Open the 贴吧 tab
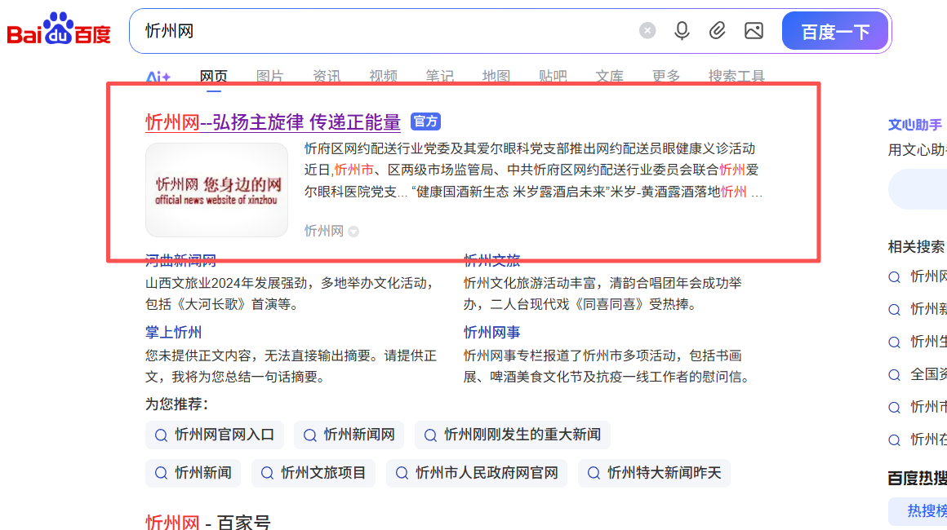This screenshot has height=530, width=947. [x=552, y=76]
